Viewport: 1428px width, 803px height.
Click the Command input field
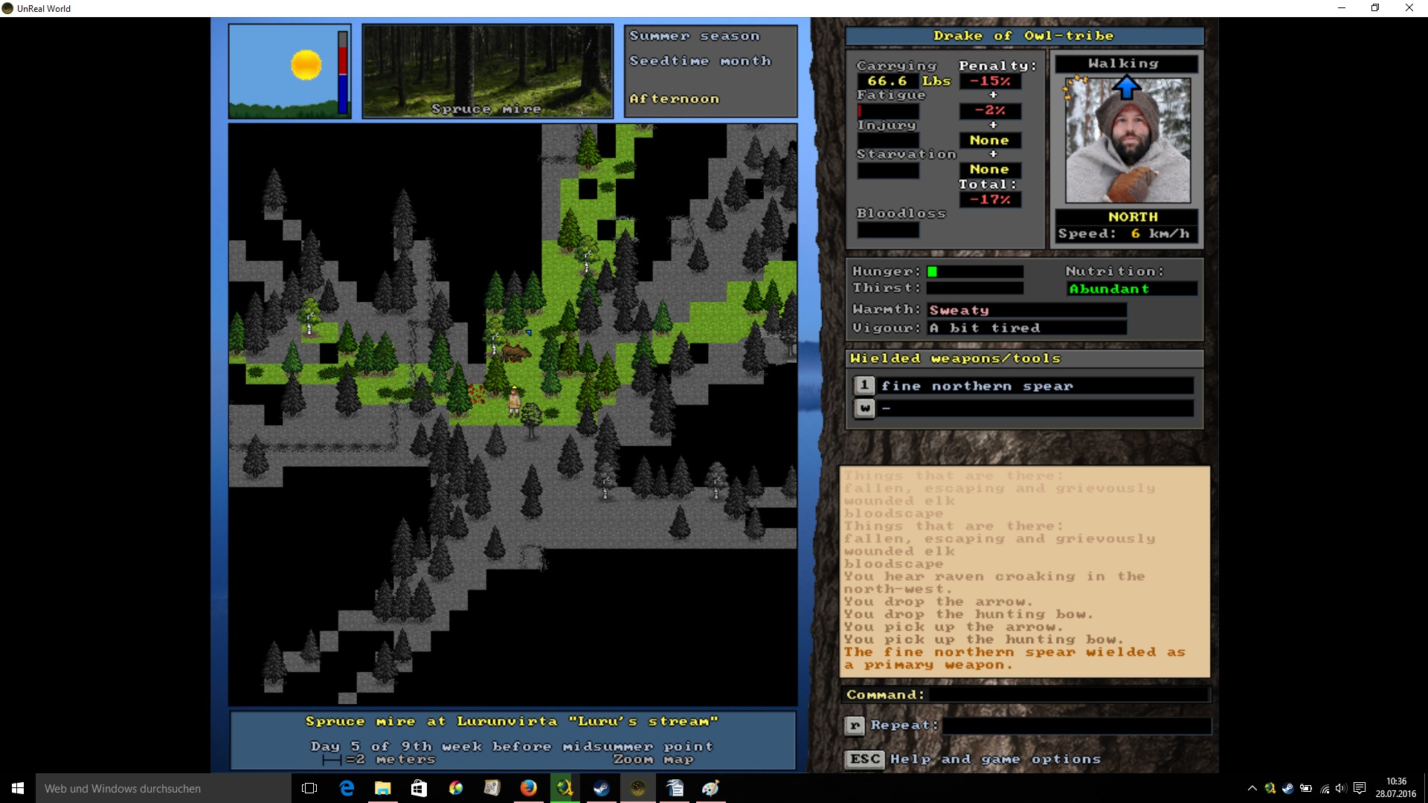1069,694
